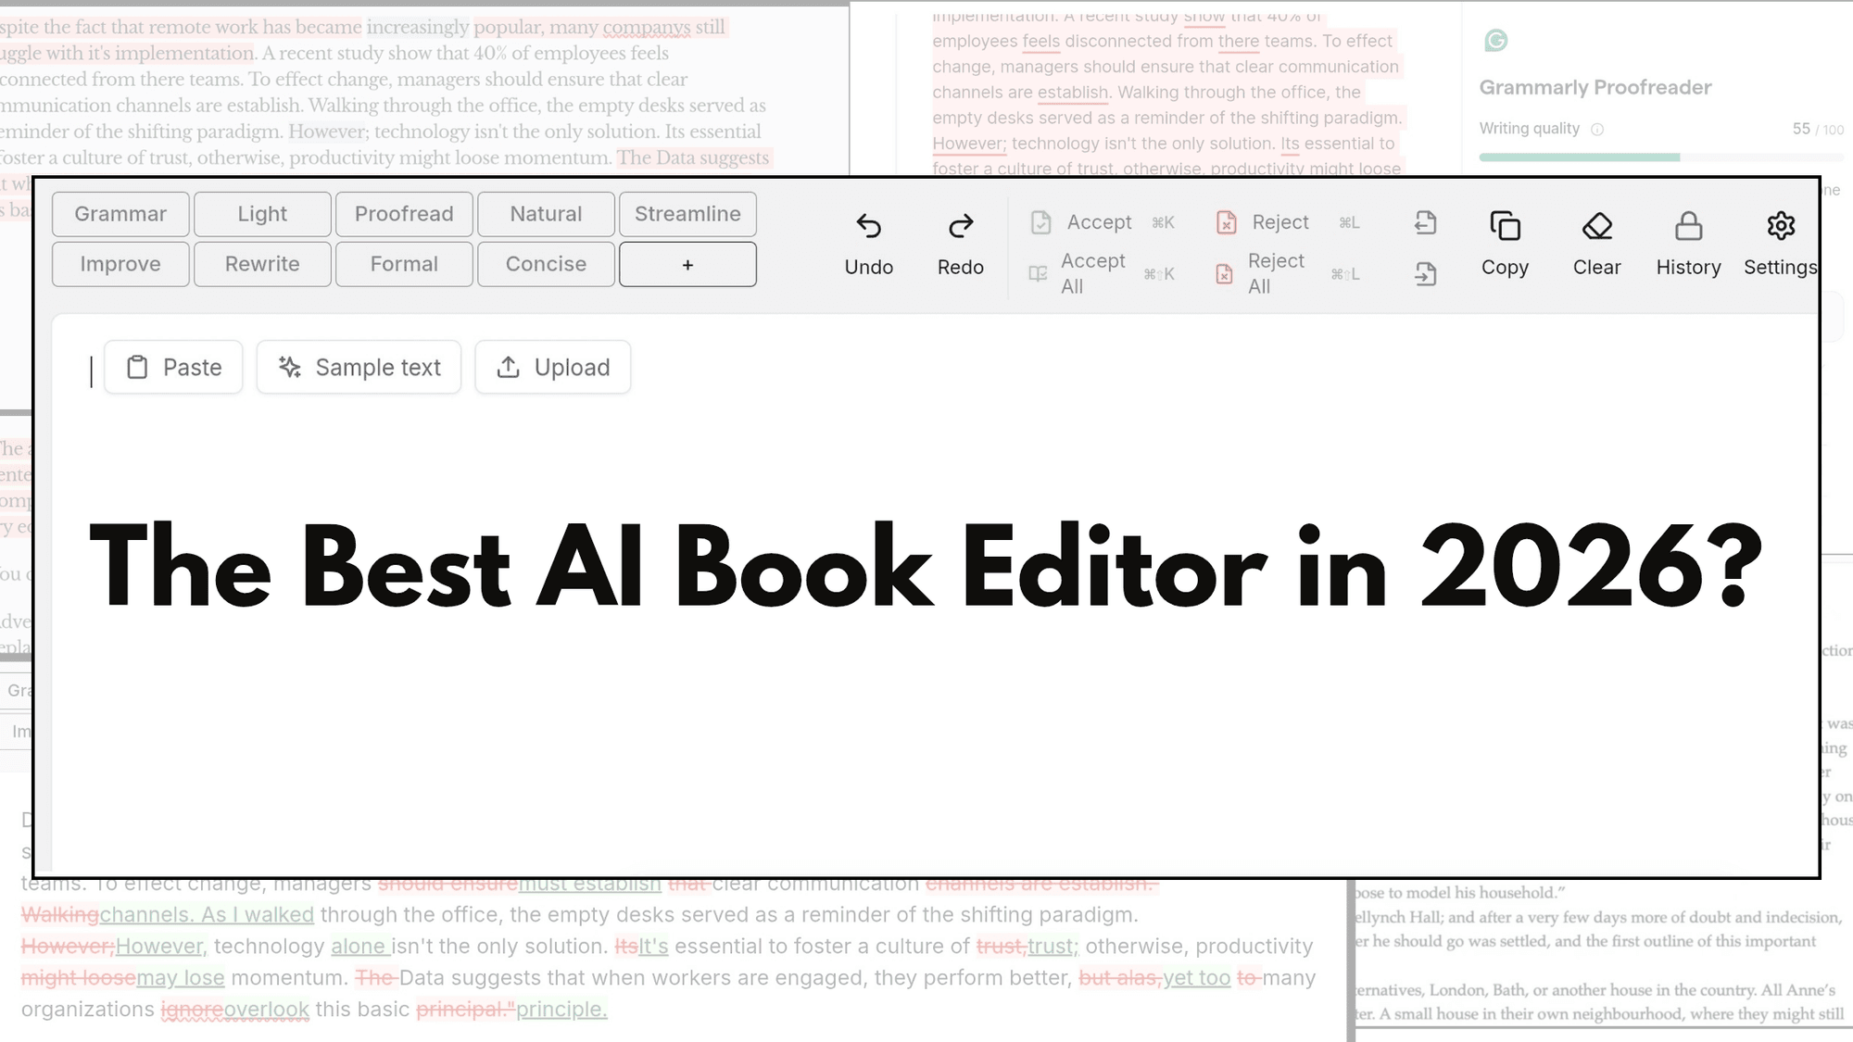Image resolution: width=1853 pixels, height=1042 pixels.
Task: Click the suggested correction 'principle.' at bottom
Action: pos(561,1009)
